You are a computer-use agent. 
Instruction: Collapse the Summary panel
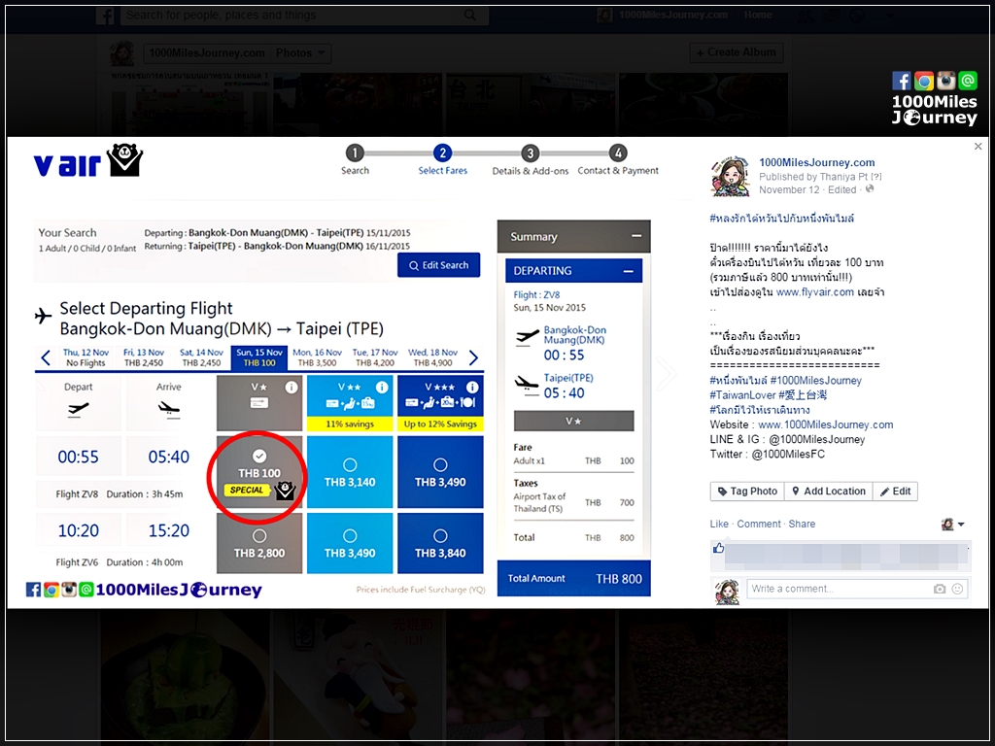(635, 236)
